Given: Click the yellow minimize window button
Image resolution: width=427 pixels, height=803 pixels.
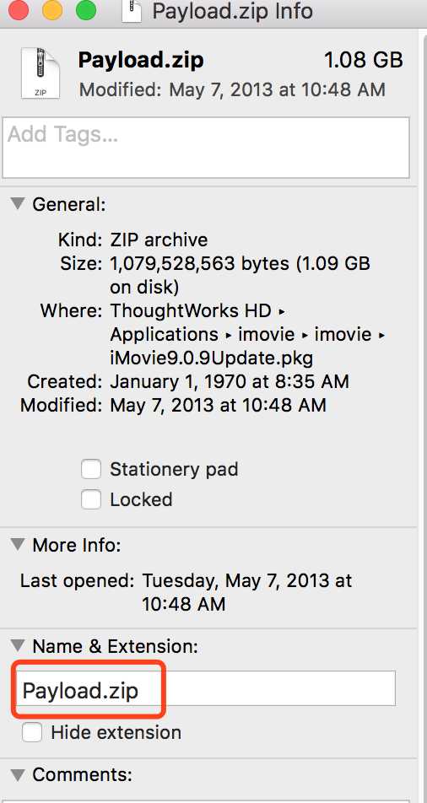Looking at the screenshot, I should tap(52, 9).
